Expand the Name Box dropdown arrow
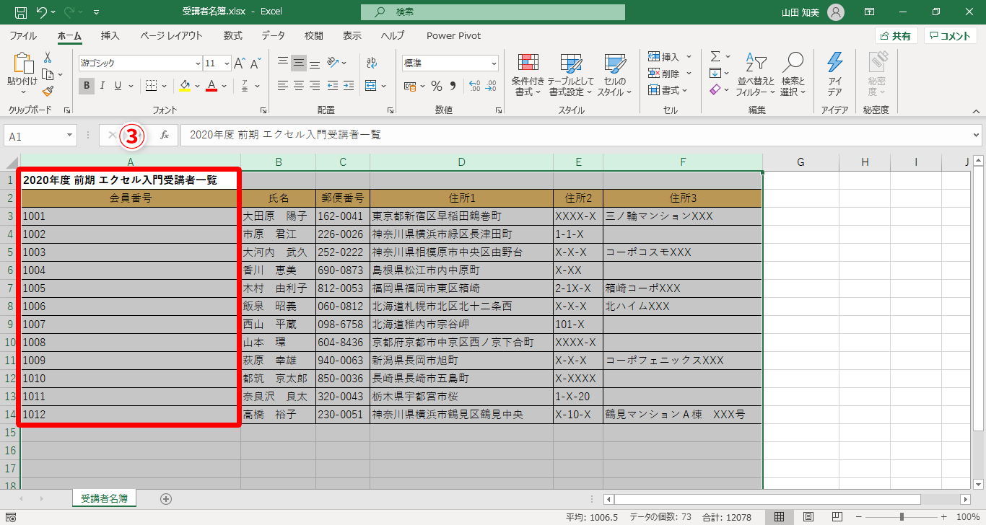Screen dimensions: 986x525 69,136
